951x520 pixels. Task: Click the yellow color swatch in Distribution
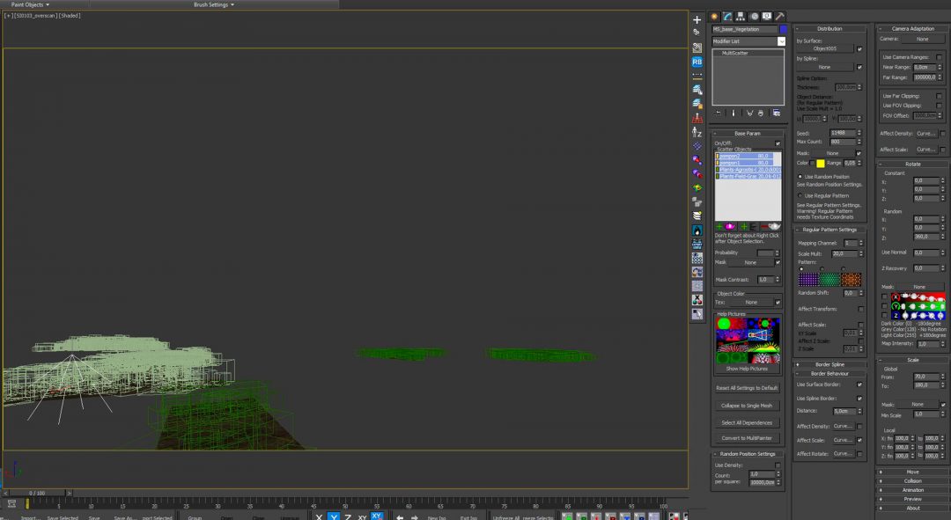(x=821, y=163)
